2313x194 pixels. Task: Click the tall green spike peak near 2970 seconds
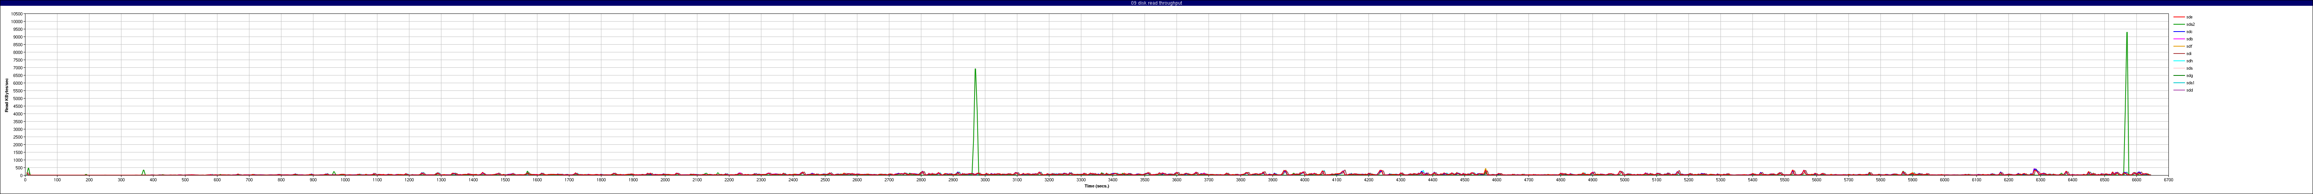pyautogui.click(x=975, y=69)
